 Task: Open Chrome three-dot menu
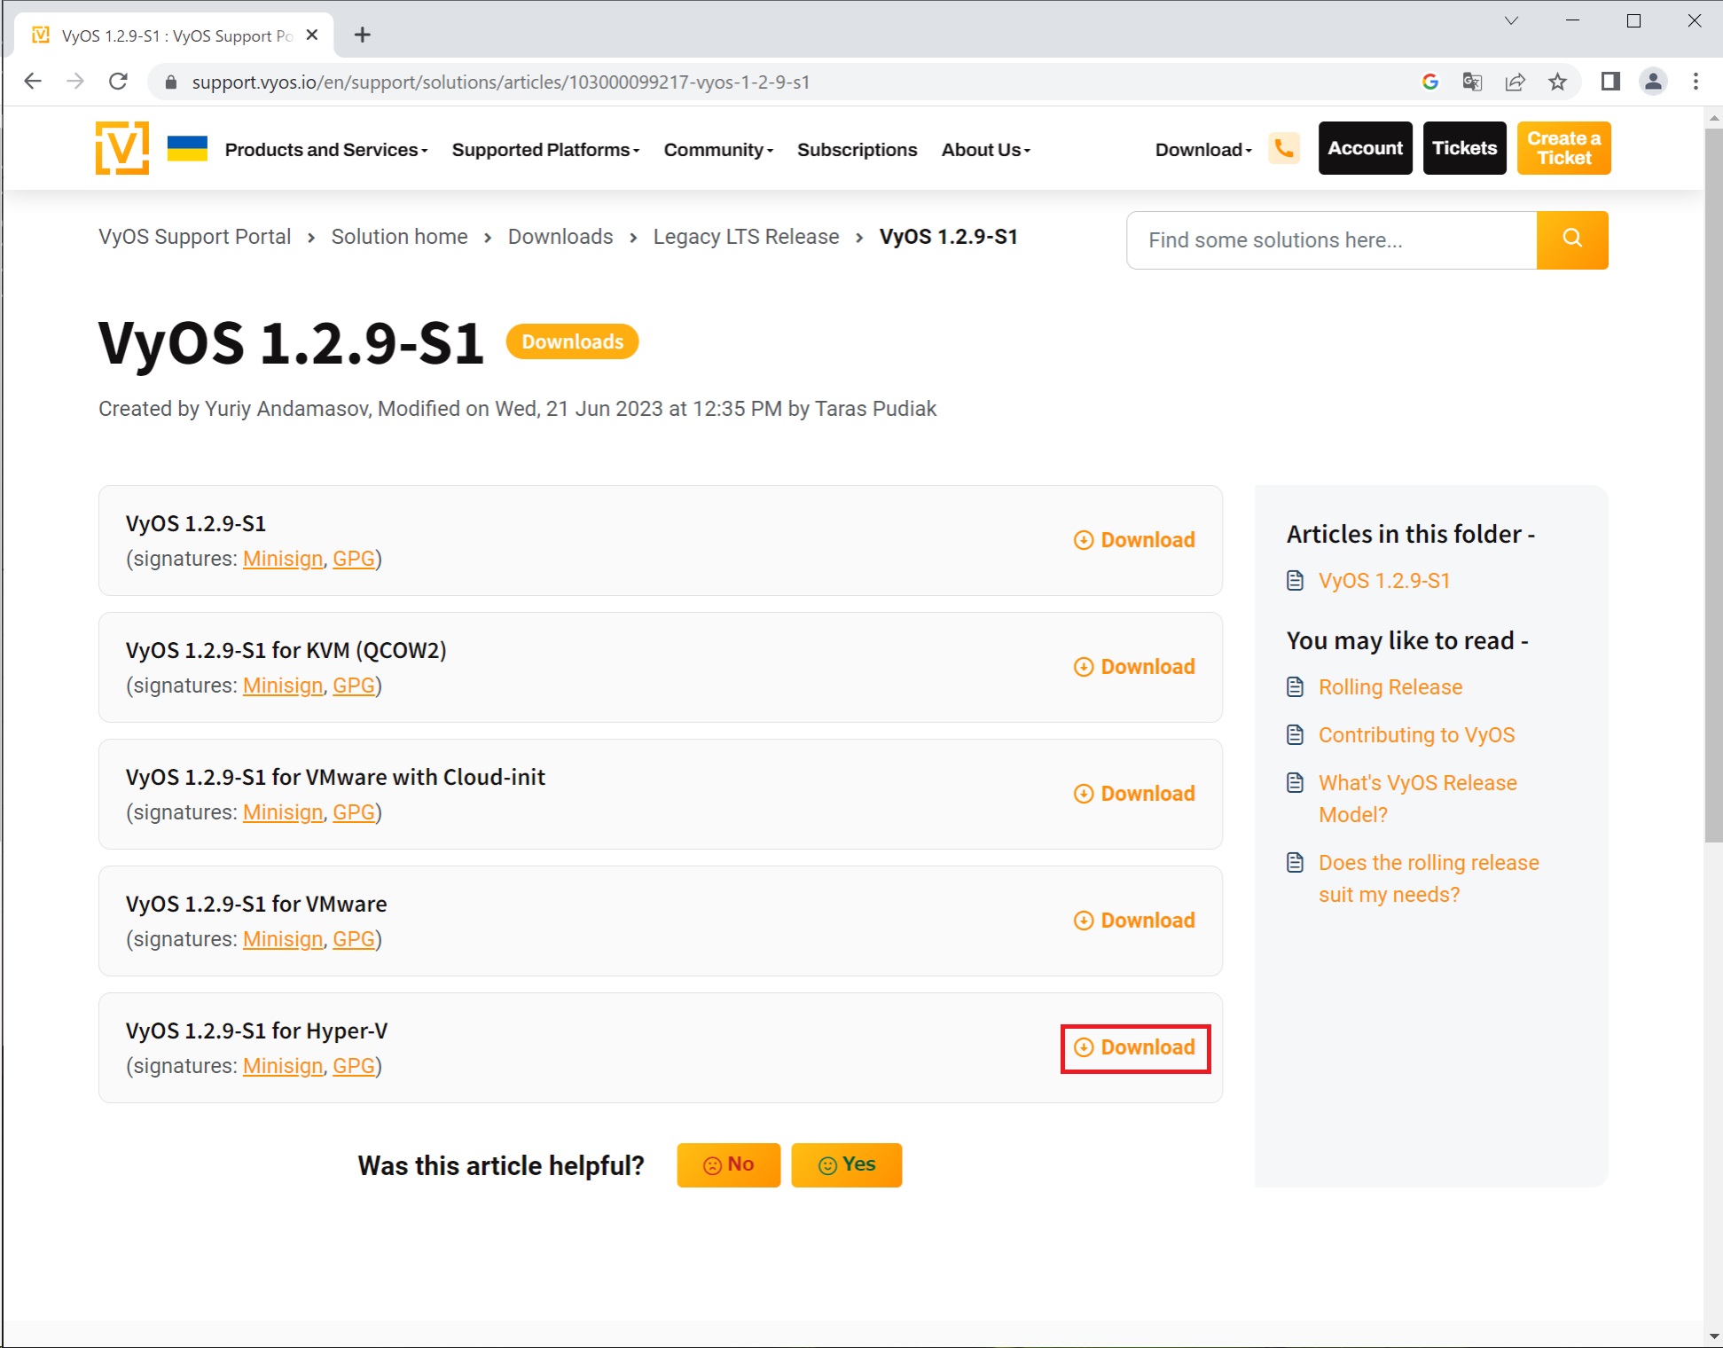tap(1696, 82)
